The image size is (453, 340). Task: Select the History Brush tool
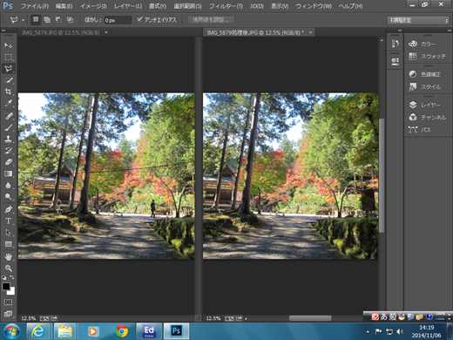(9, 151)
